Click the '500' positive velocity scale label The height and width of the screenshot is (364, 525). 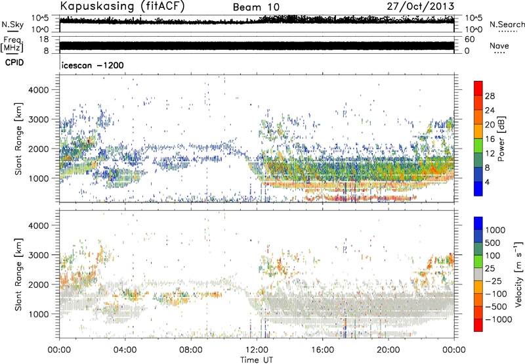click(493, 242)
